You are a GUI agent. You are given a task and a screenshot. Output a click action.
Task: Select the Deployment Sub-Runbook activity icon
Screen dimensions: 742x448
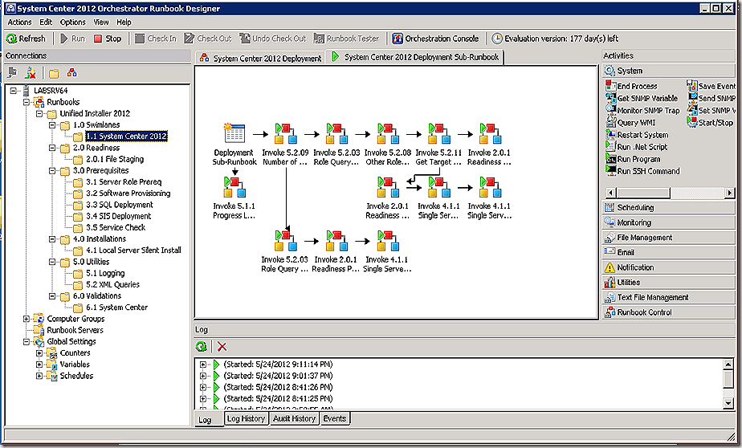tap(234, 134)
